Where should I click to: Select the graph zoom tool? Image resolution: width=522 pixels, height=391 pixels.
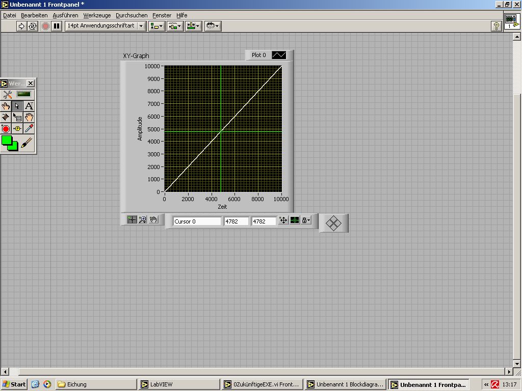click(x=143, y=219)
